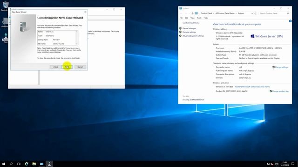Click the Forward arrow in System window
Screen dimensions: 298x167
[x=186, y=13]
